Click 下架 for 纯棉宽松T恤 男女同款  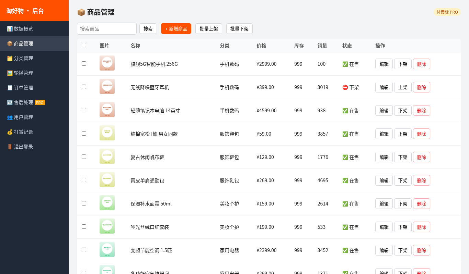coord(403,134)
